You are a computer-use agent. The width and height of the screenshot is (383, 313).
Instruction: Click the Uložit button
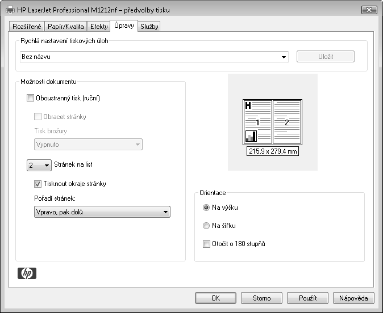point(326,57)
